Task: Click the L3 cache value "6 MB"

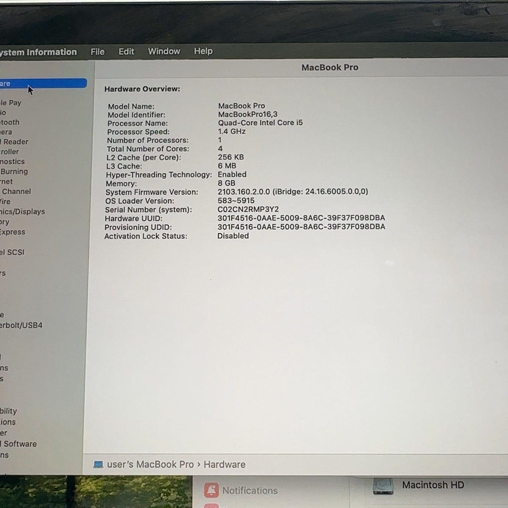Action: pos(227,166)
